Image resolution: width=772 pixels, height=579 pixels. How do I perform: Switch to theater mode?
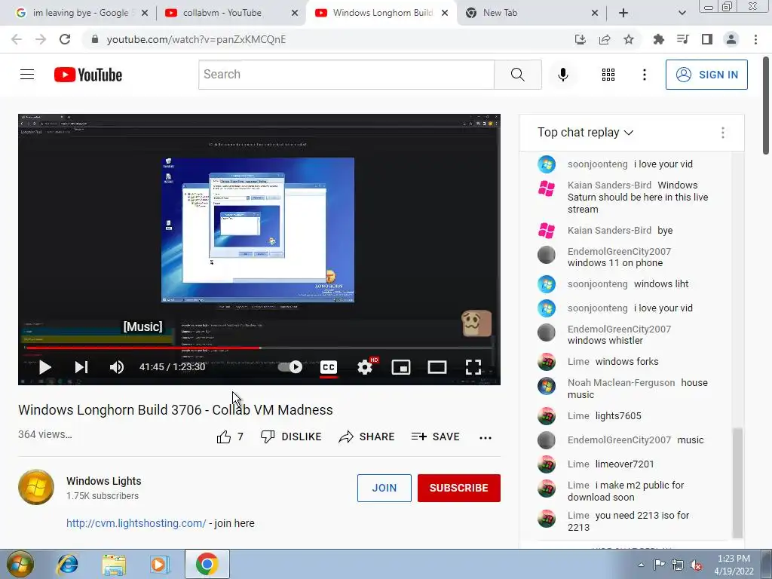click(437, 367)
